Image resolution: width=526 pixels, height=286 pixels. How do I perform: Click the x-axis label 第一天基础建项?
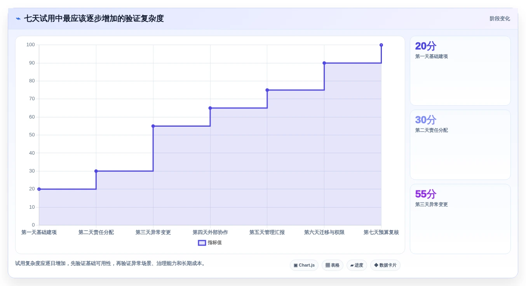(39, 232)
